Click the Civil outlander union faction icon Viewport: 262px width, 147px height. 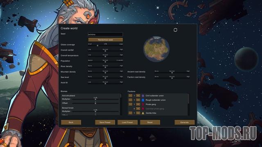[143, 96]
